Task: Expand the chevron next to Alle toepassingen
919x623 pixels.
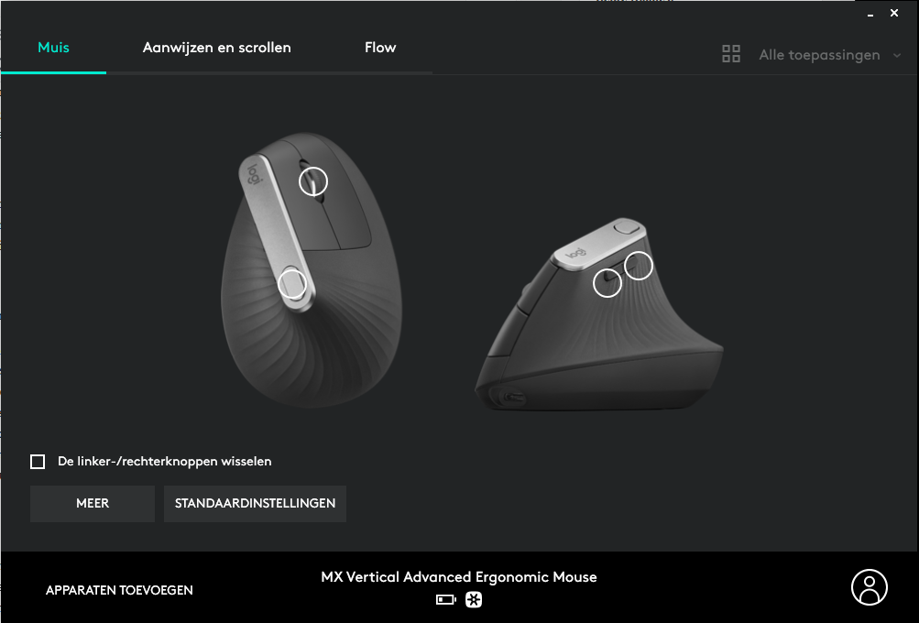Action: click(897, 55)
